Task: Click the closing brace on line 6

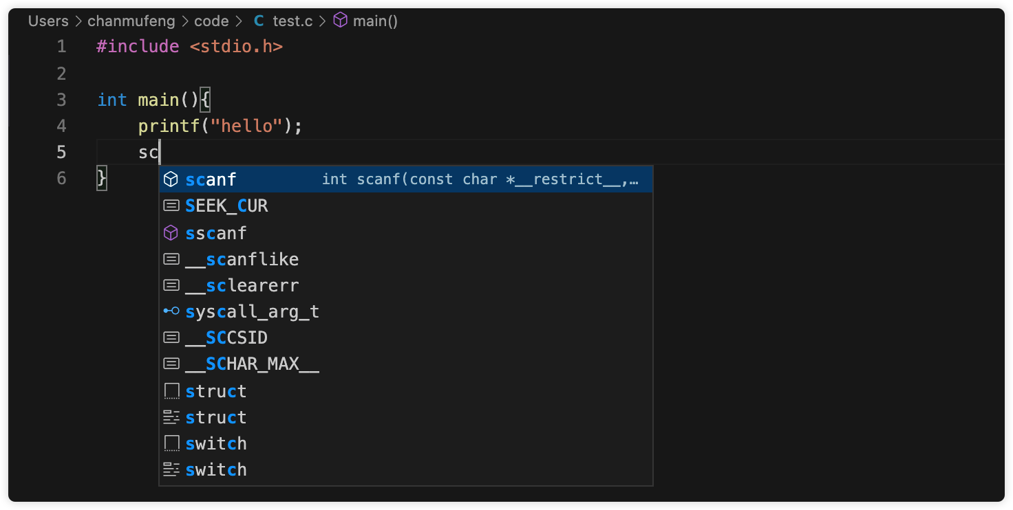Action: (102, 178)
